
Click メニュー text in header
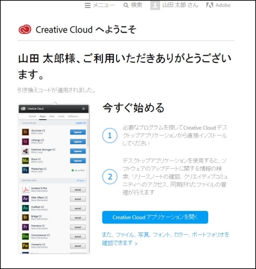[x=104, y=5]
